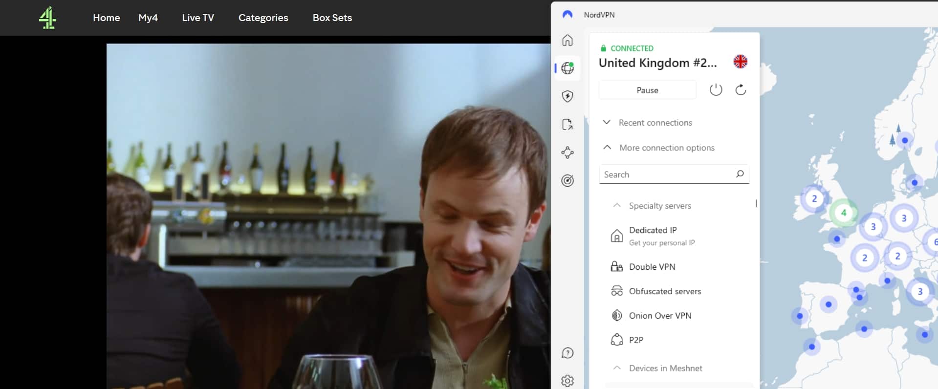This screenshot has width=938, height=389.
Task: Open the NordVPN home sidebar icon
Action: click(x=567, y=40)
